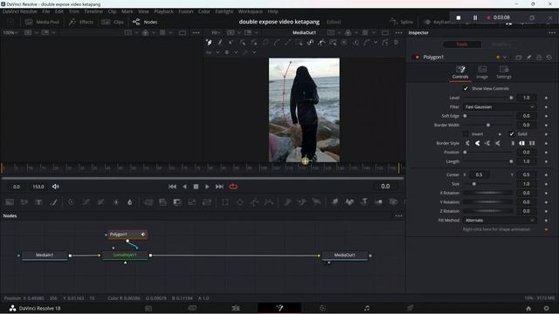Open Project Settings gear icon
Image resolution: width=559 pixels, height=314 pixels.
[x=546, y=308]
